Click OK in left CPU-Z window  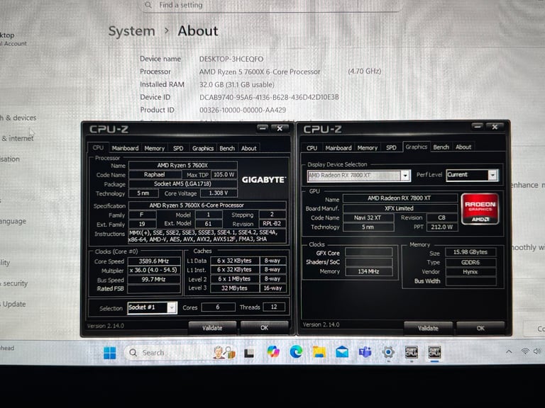tap(264, 328)
